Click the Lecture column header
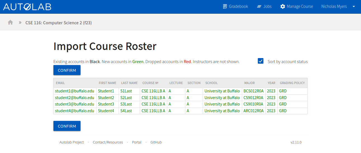Viewport: 361px width, 153px height. click(176, 83)
